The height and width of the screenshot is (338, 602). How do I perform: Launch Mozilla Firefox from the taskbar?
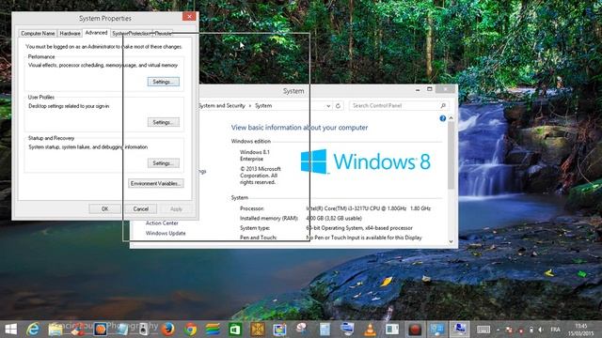pos(167,330)
